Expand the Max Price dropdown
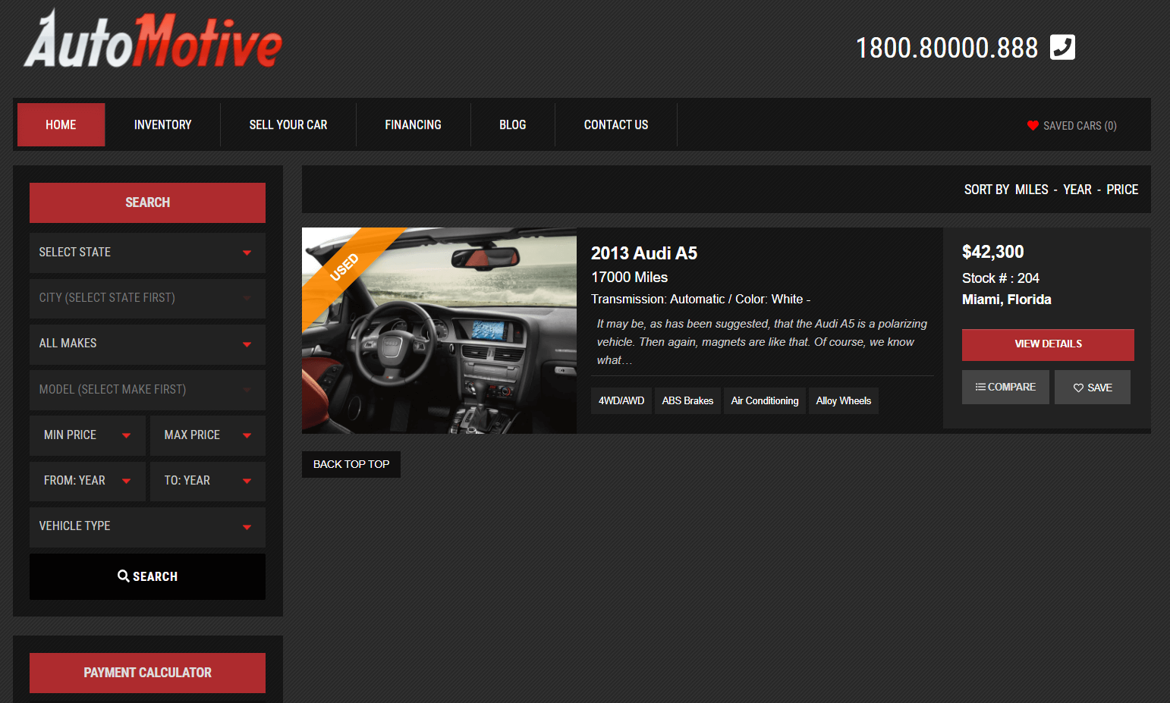1170x703 pixels. point(208,435)
